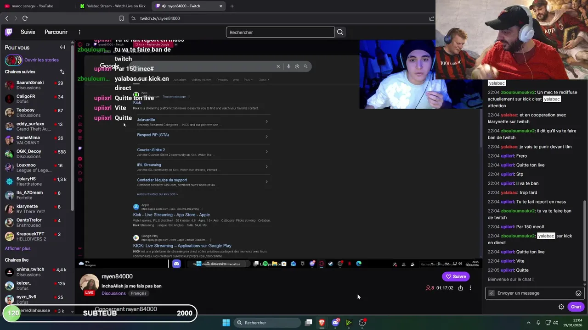Click the Français language tag
588x330 pixels.
[139, 293]
